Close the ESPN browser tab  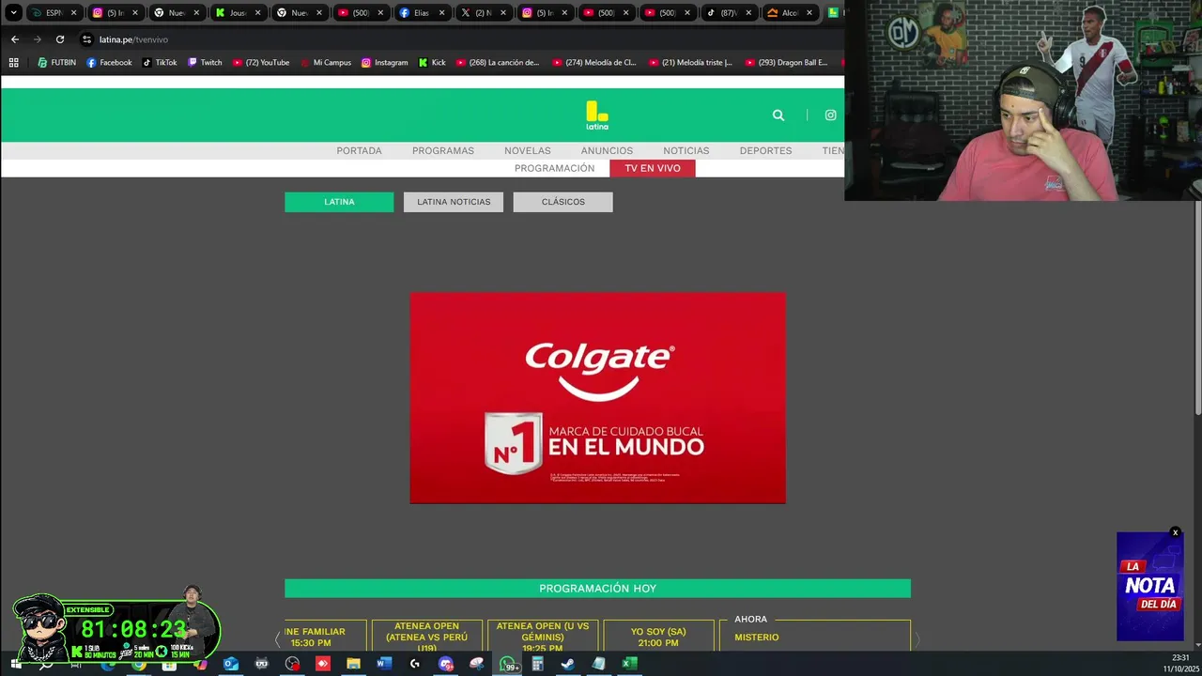pos(73,13)
